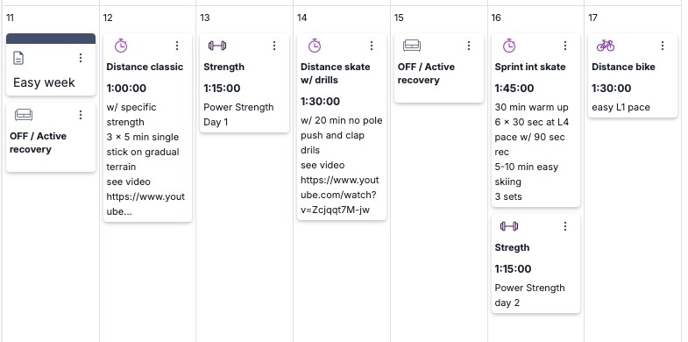This screenshot has width=688, height=342.
Task: Open three-dot menu on Distance classic
Action: point(177,46)
